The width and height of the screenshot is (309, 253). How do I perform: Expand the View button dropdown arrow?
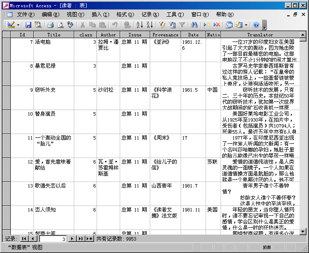click(18, 25)
